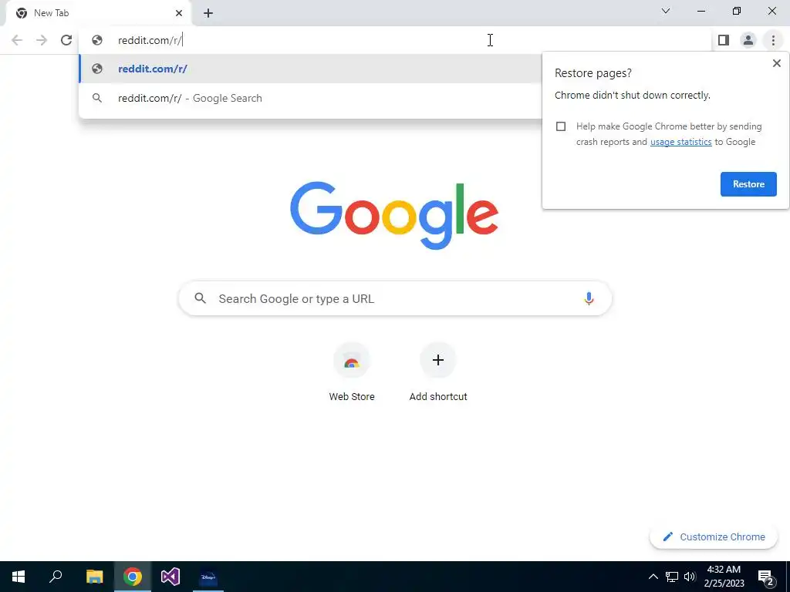Open the Disney+ taskbar app
Image resolution: width=790 pixels, height=592 pixels.
pos(208,577)
